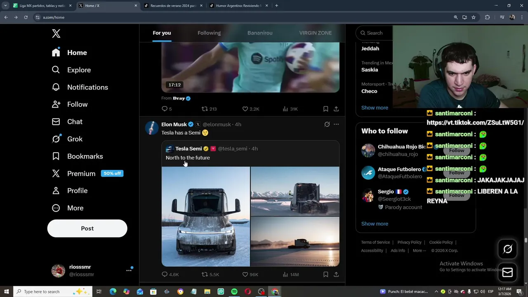
Task: Like the Dray video with 2.2K likes
Action: coord(250,109)
